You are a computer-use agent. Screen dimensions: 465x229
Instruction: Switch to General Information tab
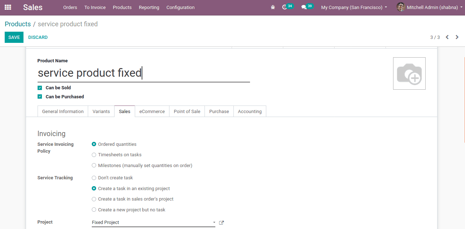(x=63, y=111)
